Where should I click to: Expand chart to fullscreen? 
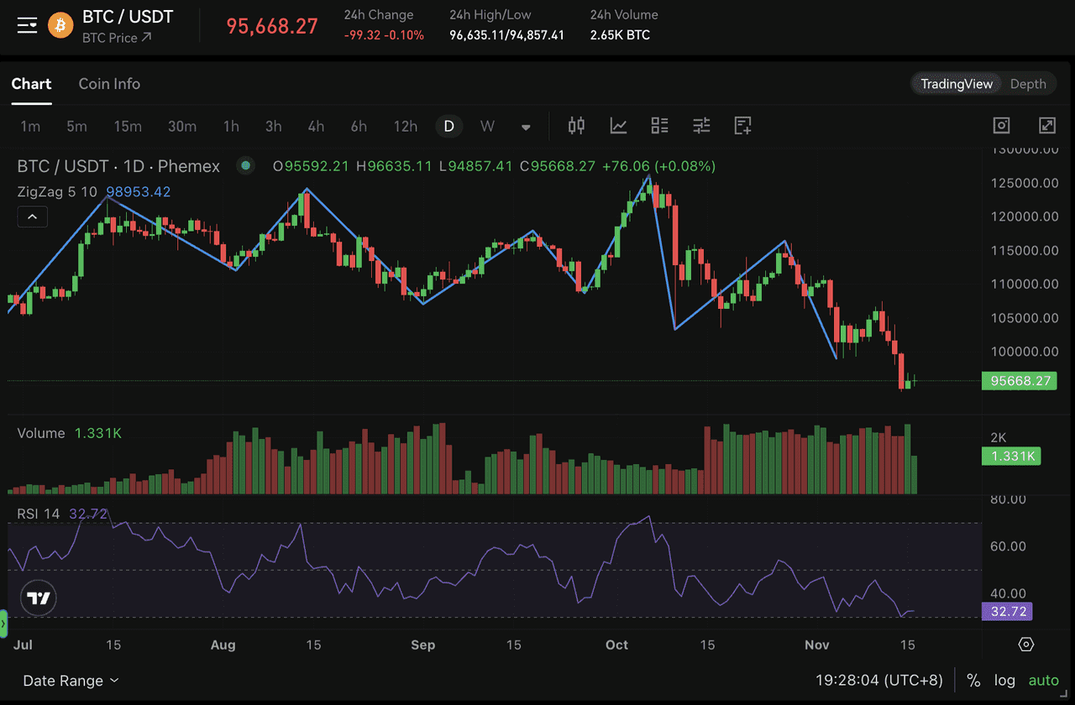1046,126
